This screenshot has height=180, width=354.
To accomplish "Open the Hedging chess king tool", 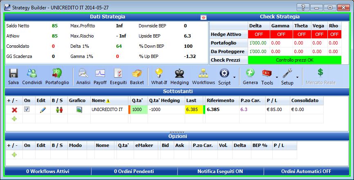I will point(179,73).
